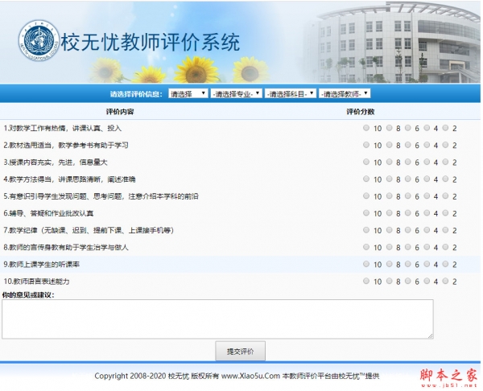The image size is (483, 391).
Task: Click question text 3.授课内容充实
Action: (x=55, y=162)
